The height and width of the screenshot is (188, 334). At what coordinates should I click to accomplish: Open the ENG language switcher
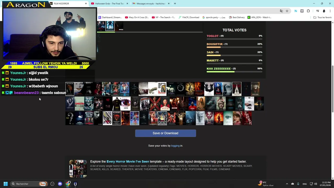click(305, 184)
